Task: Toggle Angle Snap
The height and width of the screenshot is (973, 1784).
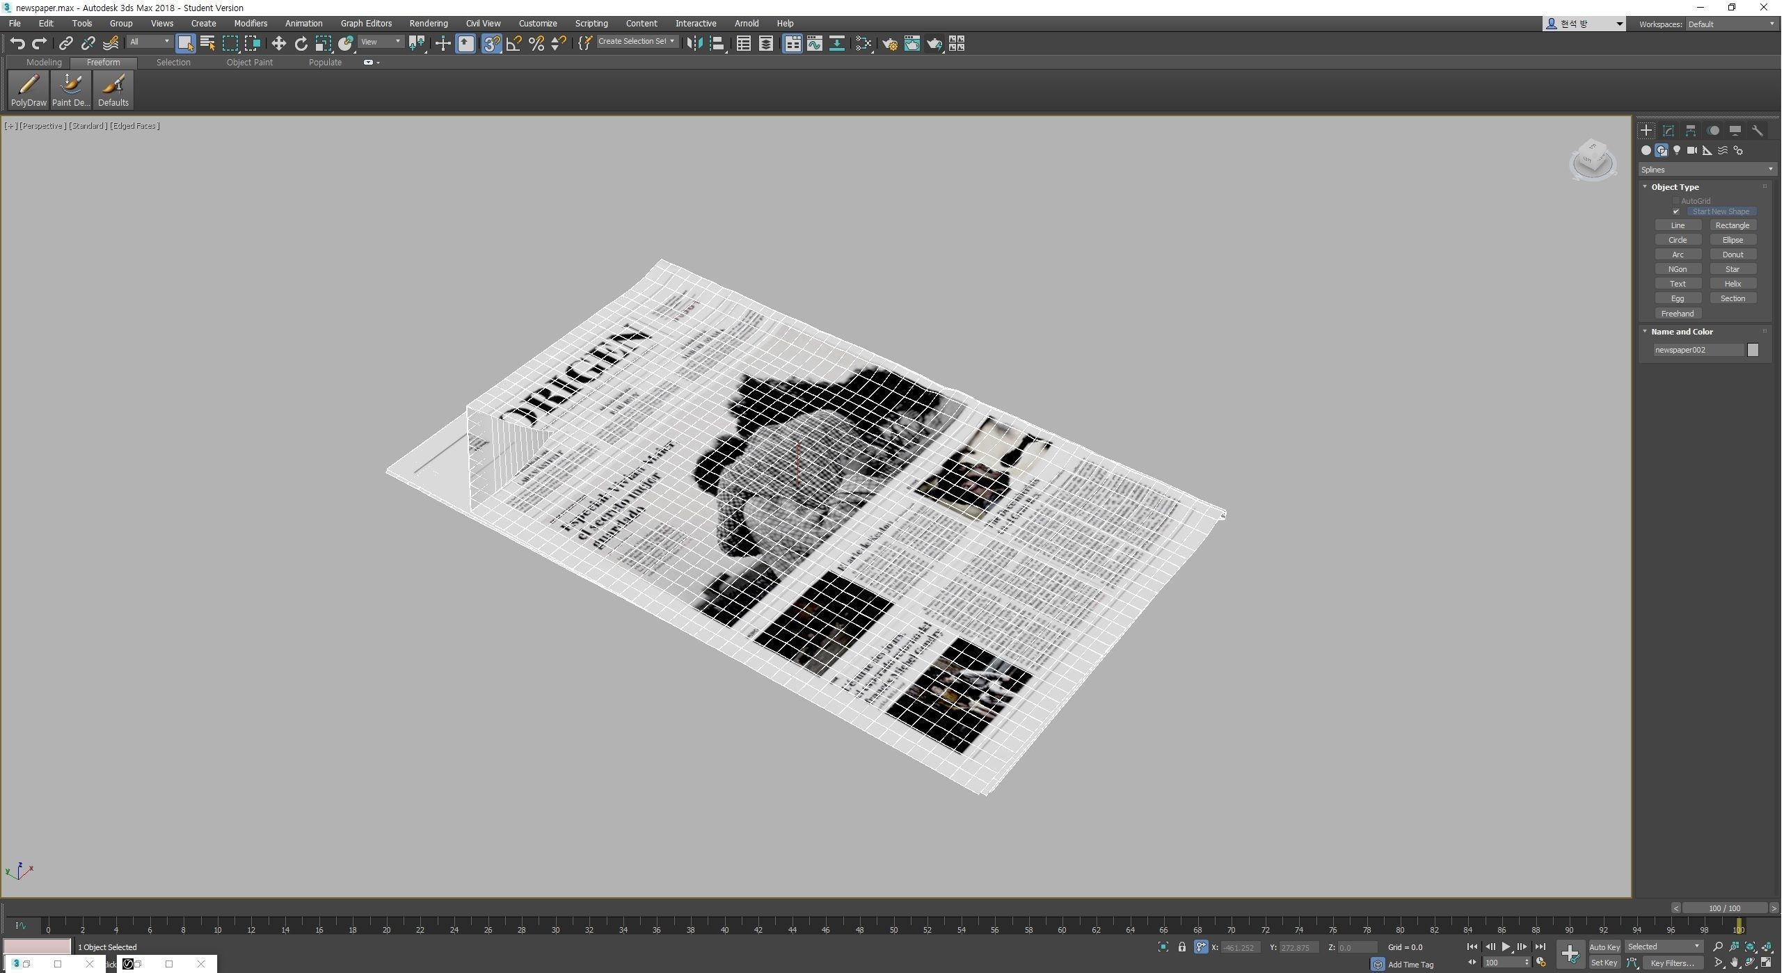Action: pos(513,44)
